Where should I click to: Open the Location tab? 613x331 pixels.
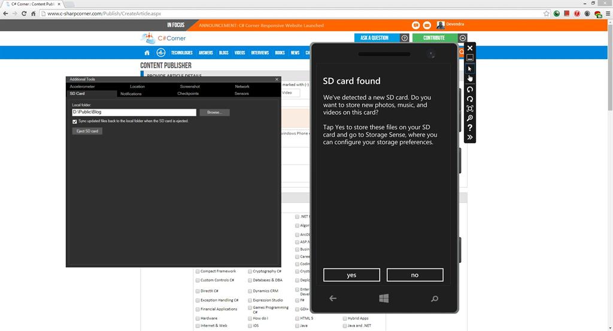137,87
